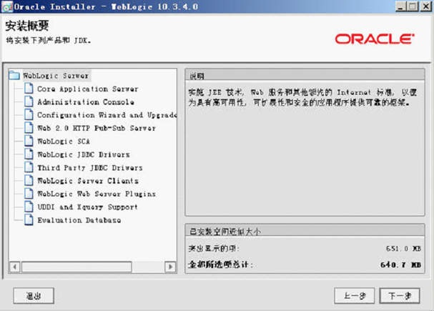This screenshot has width=434, height=311.
Task: Click the 640.7 MB total size value
Action: [400, 265]
